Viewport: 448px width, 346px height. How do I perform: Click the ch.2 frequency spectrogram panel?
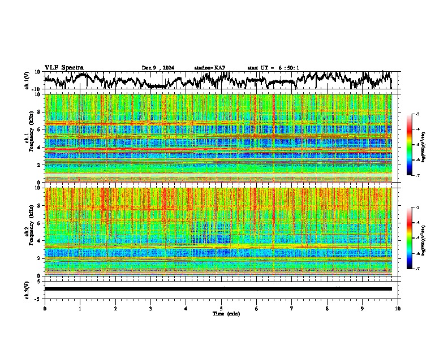pos(218,232)
